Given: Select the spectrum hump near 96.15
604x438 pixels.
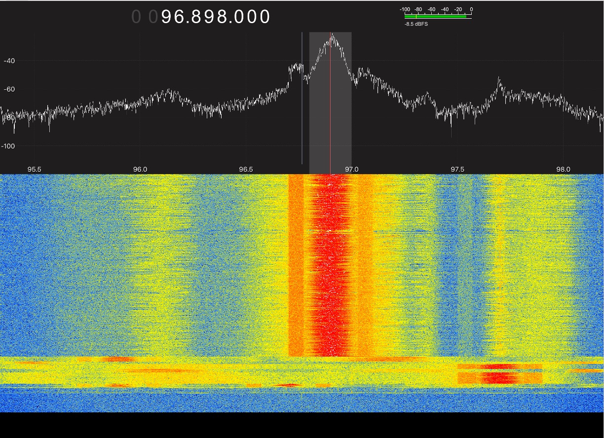Looking at the screenshot, I should click(170, 92).
